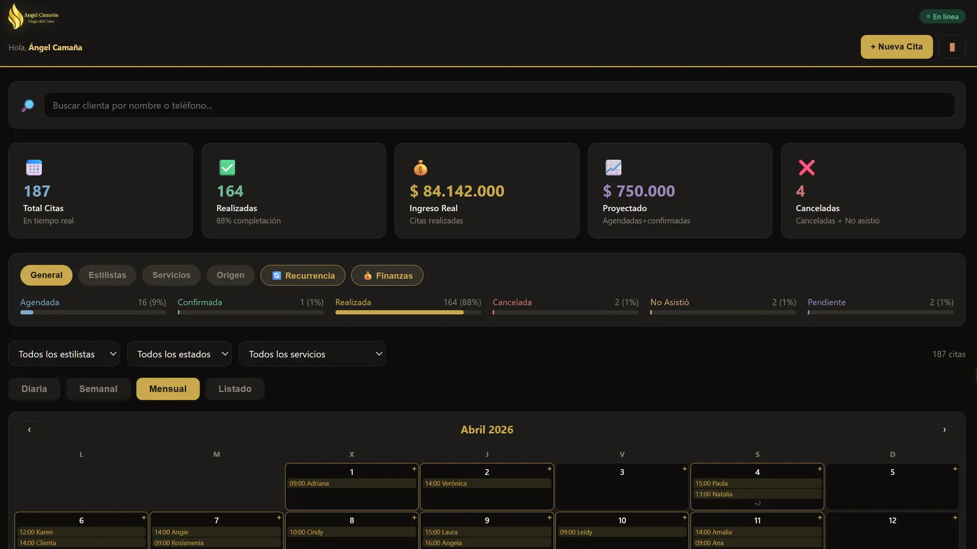The image size is (977, 549).
Task: Click the red X on Canceladas card
Action: click(807, 167)
